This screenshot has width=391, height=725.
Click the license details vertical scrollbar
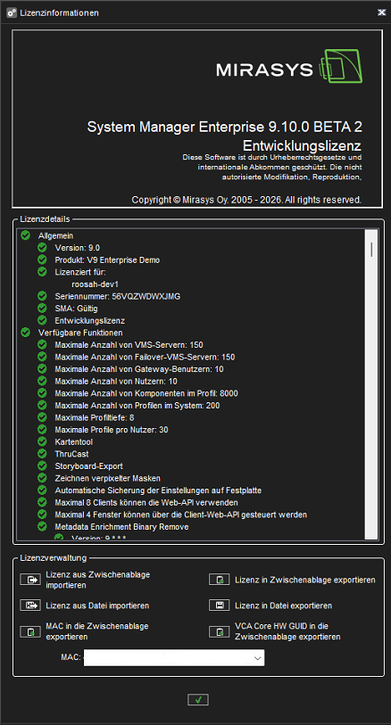[x=371, y=384]
